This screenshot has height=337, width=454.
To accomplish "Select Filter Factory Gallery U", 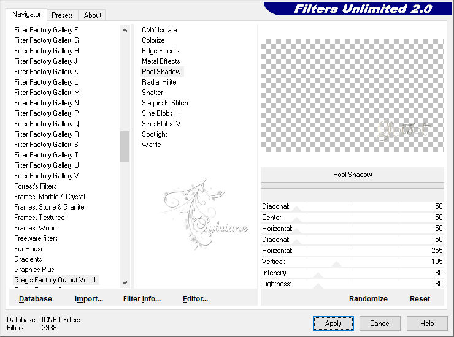I will point(47,165).
